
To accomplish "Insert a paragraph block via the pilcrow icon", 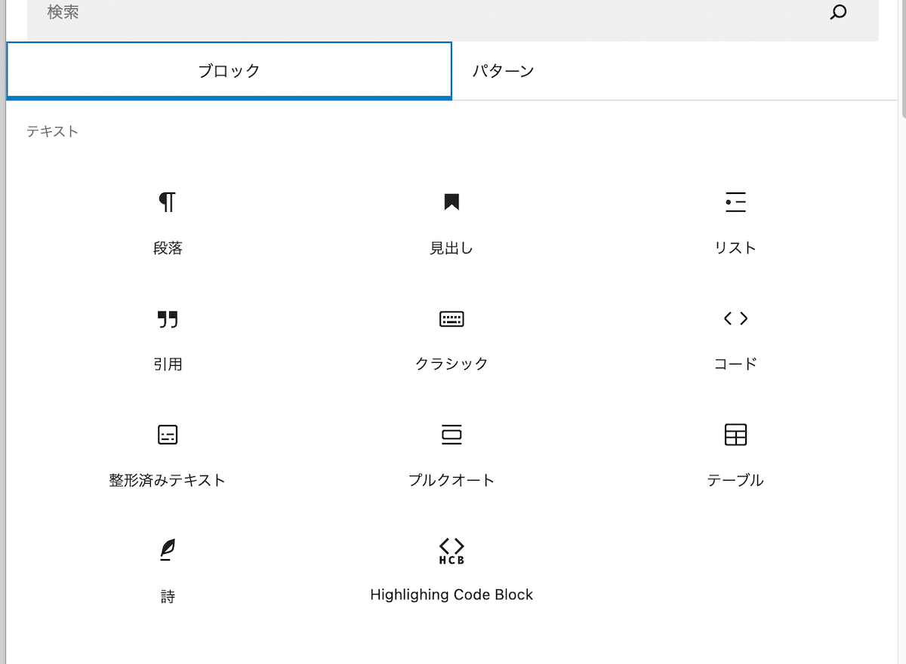I will pos(167,202).
